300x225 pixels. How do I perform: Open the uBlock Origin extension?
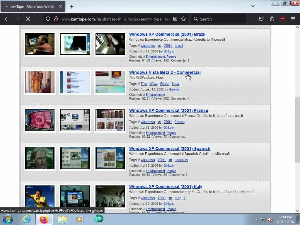282,19
